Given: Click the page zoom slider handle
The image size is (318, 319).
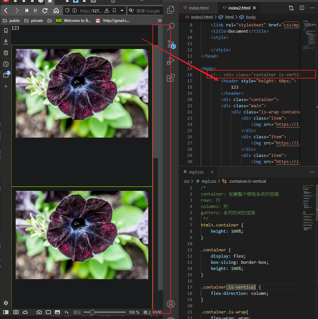Looking at the screenshot, I should (x=92, y=312).
